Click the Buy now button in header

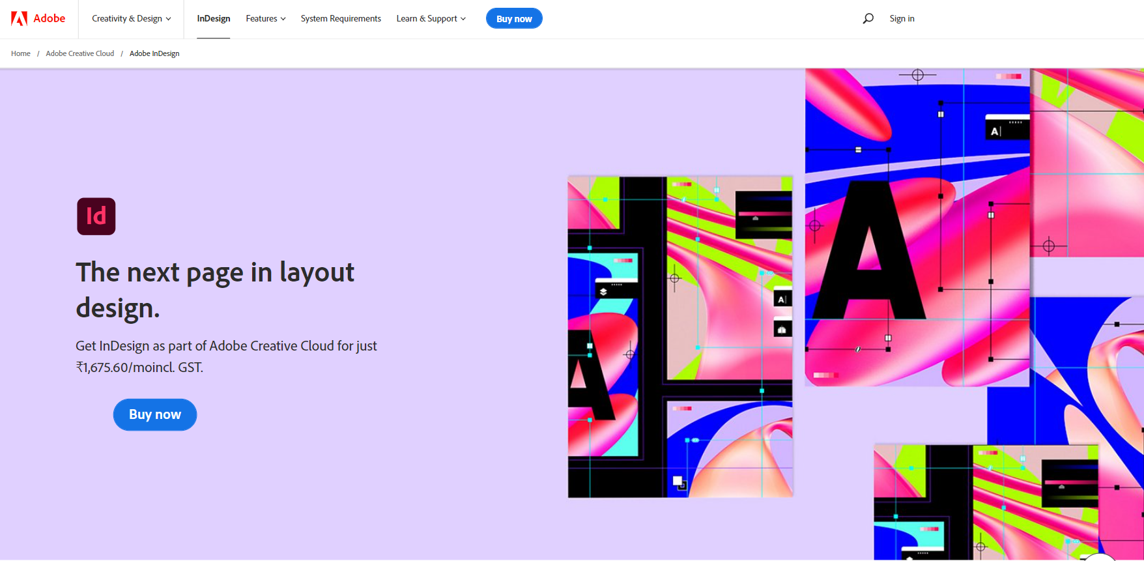(x=514, y=18)
